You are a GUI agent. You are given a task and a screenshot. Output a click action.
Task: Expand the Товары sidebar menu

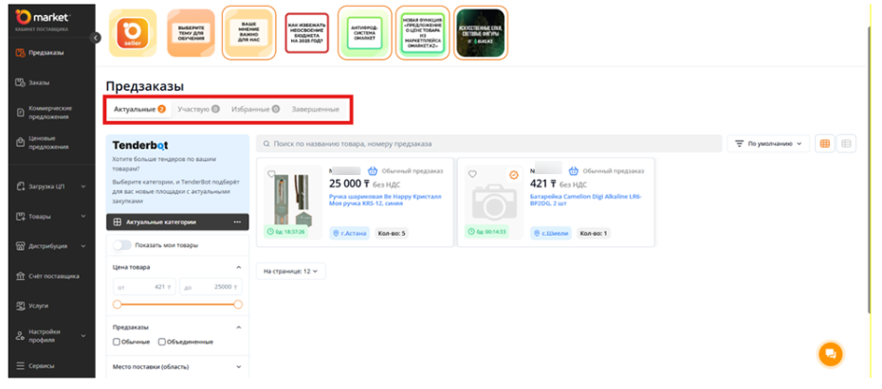pos(47,217)
